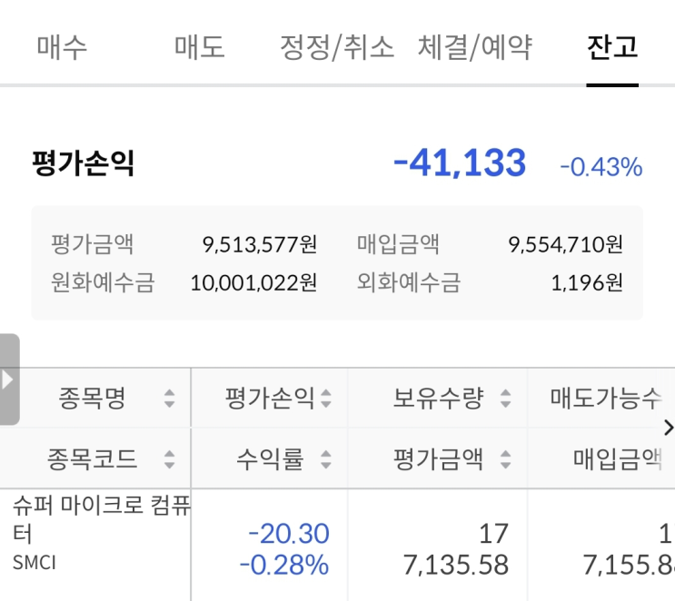Tap the -41,133 total profit/loss figure
675x601 pixels.
pos(459,163)
